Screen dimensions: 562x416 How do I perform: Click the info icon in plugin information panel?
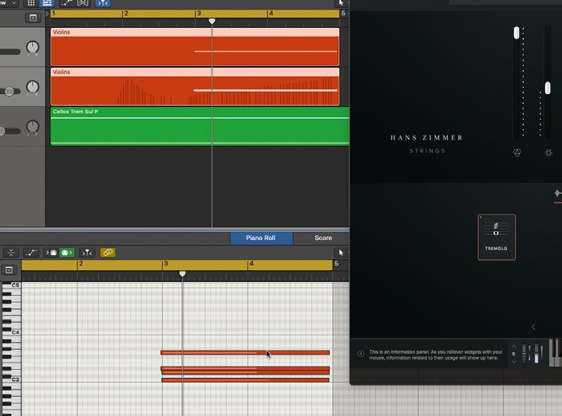[361, 353]
